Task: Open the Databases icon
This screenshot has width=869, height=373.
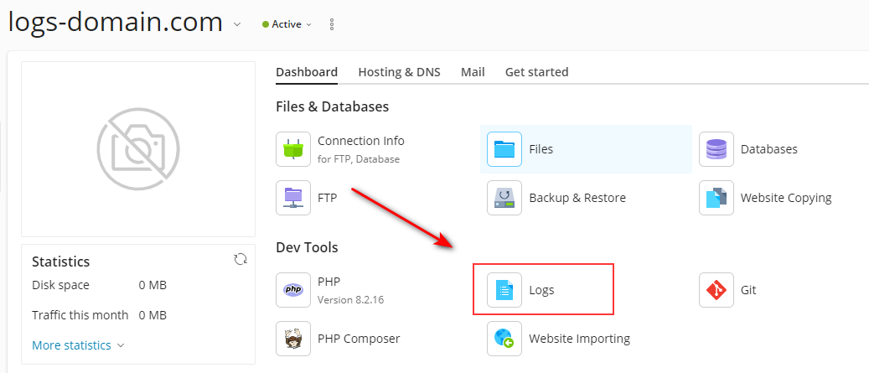Action: pyautogui.click(x=716, y=149)
